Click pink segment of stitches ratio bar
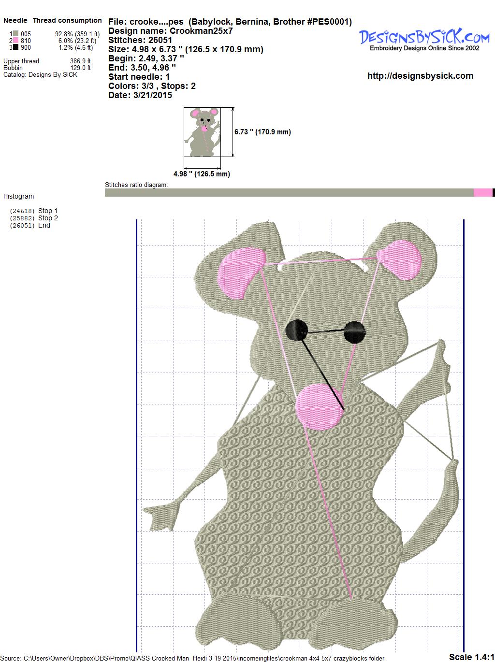The height and width of the screenshot is (662, 495). click(x=482, y=193)
